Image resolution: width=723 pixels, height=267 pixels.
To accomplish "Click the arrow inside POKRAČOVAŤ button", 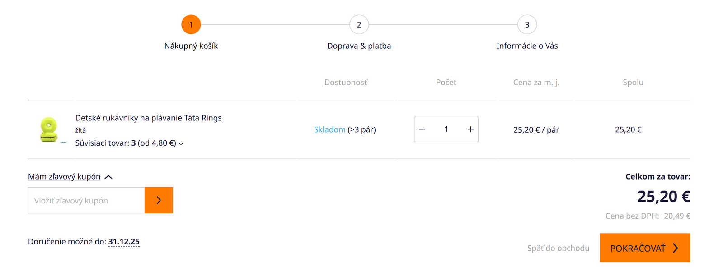I will click(x=676, y=248).
